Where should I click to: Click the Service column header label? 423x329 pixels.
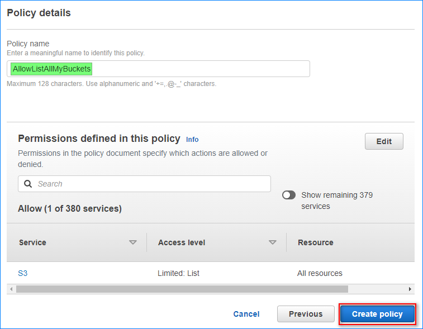(32, 242)
